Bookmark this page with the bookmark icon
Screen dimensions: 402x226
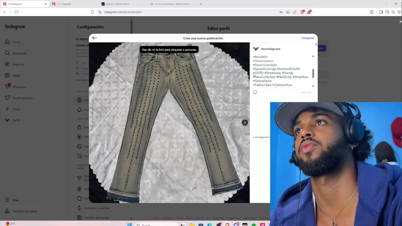pos(92,12)
